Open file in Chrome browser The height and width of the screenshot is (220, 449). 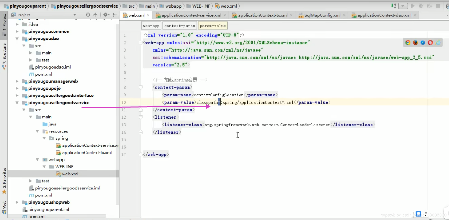tap(408, 42)
